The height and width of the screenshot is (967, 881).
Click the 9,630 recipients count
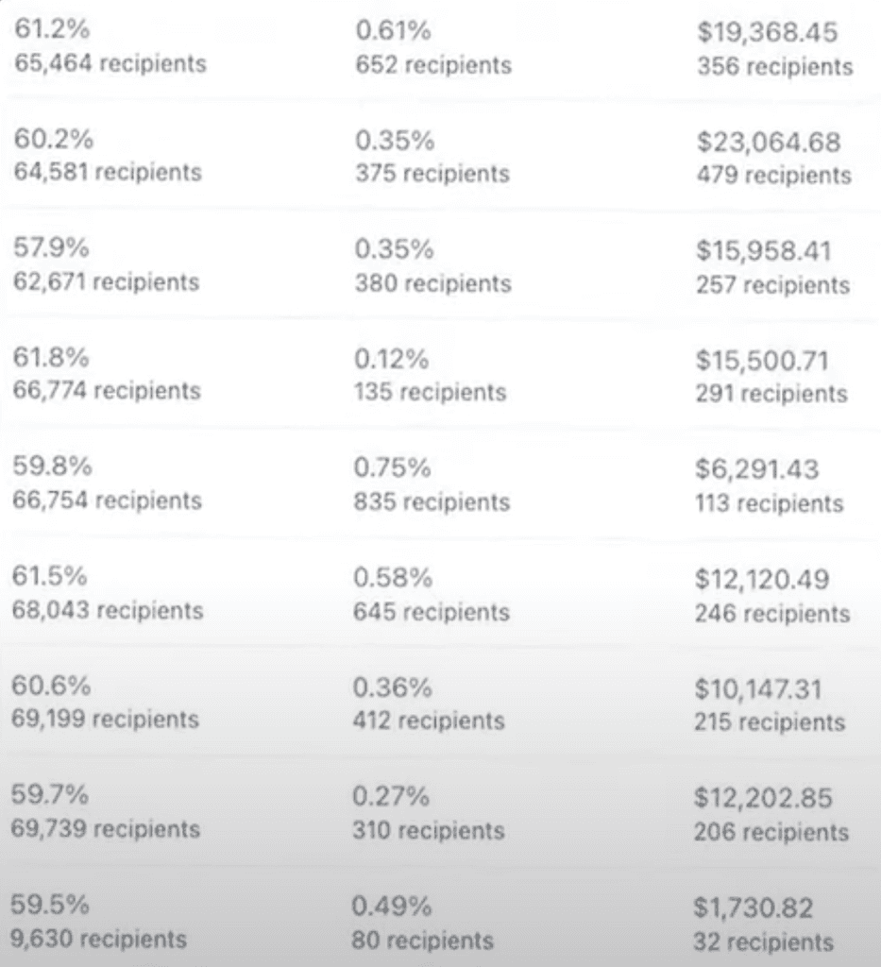(98, 939)
